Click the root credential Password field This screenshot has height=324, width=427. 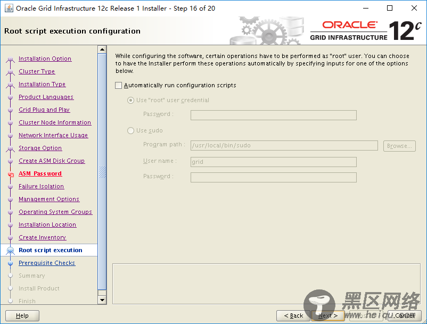pos(274,115)
